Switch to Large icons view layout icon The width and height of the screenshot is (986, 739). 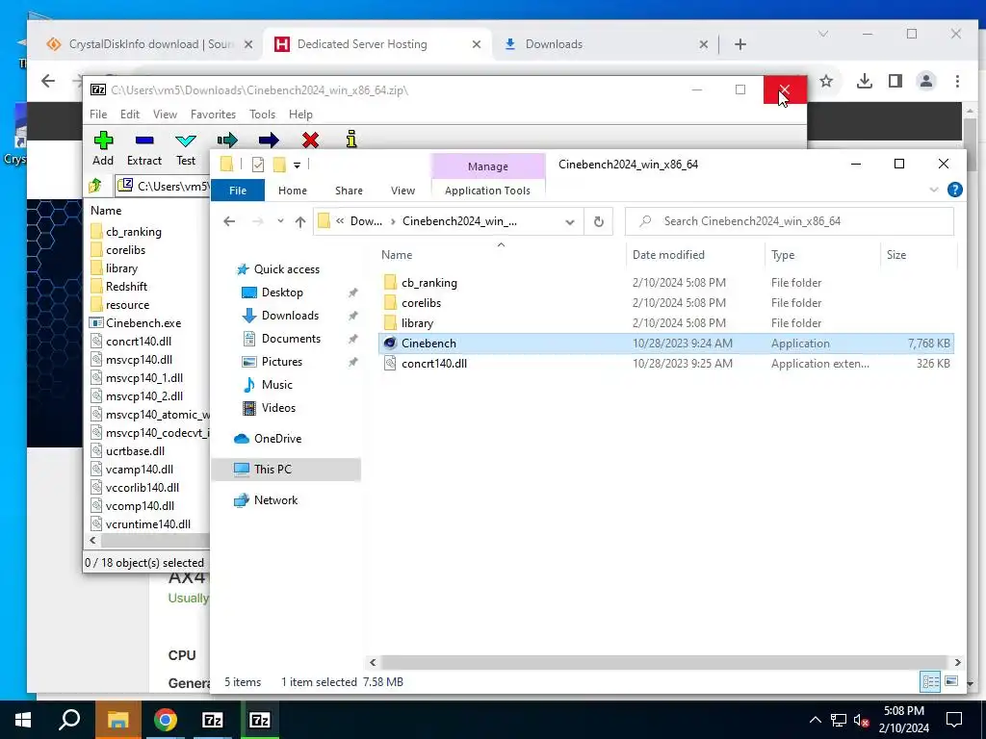(x=951, y=681)
